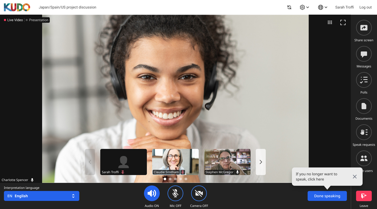Open the Polls icon

(364, 80)
